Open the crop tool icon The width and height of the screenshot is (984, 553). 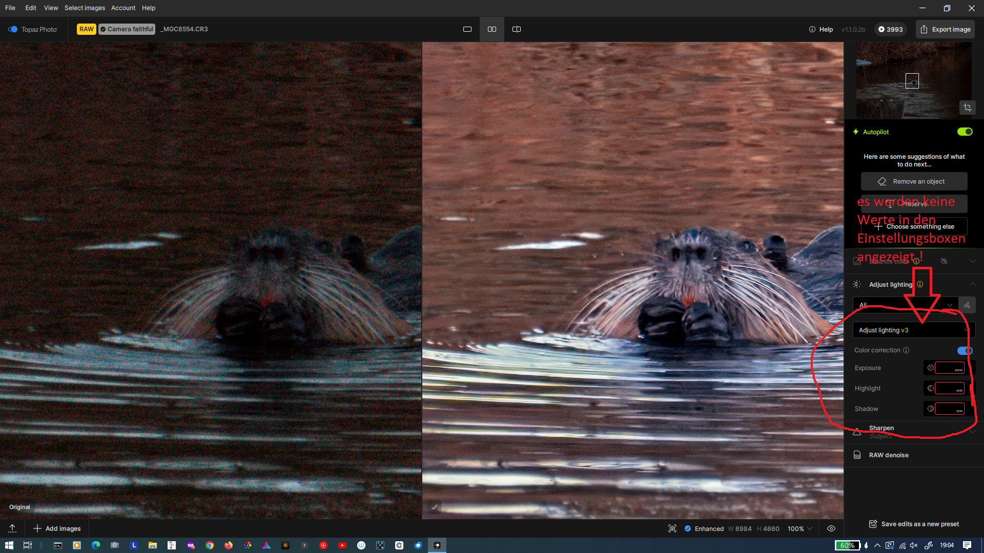tap(967, 108)
